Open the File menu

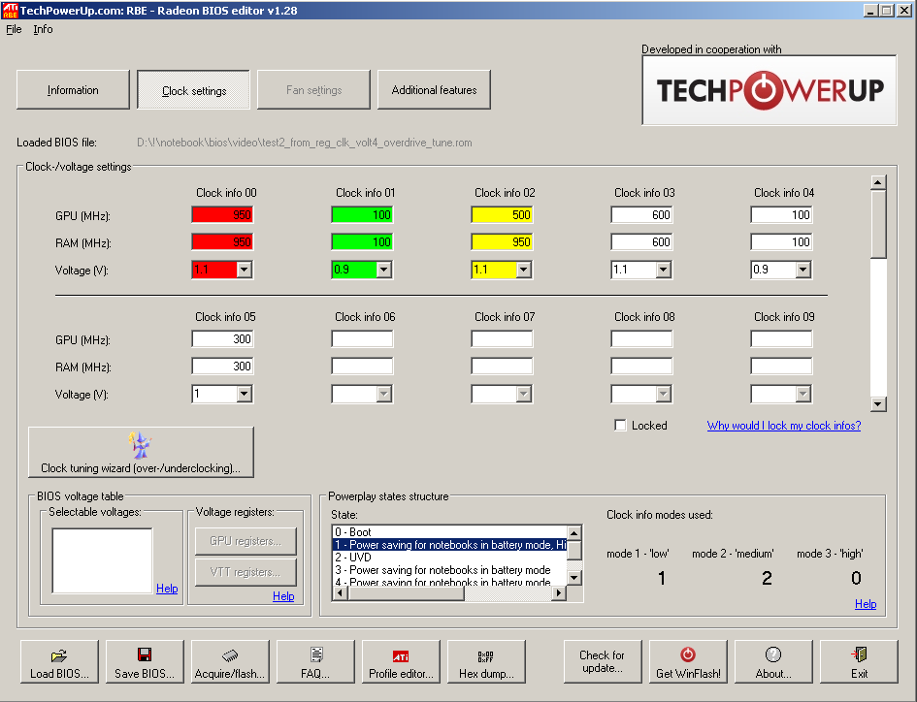(x=14, y=29)
